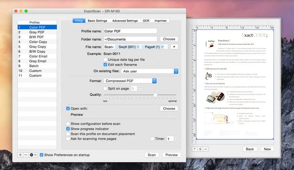
Task: Toggle Show Preferences on startup
Action: click(41, 155)
